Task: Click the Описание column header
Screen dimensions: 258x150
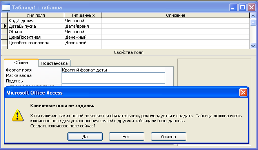Action: click(176, 15)
